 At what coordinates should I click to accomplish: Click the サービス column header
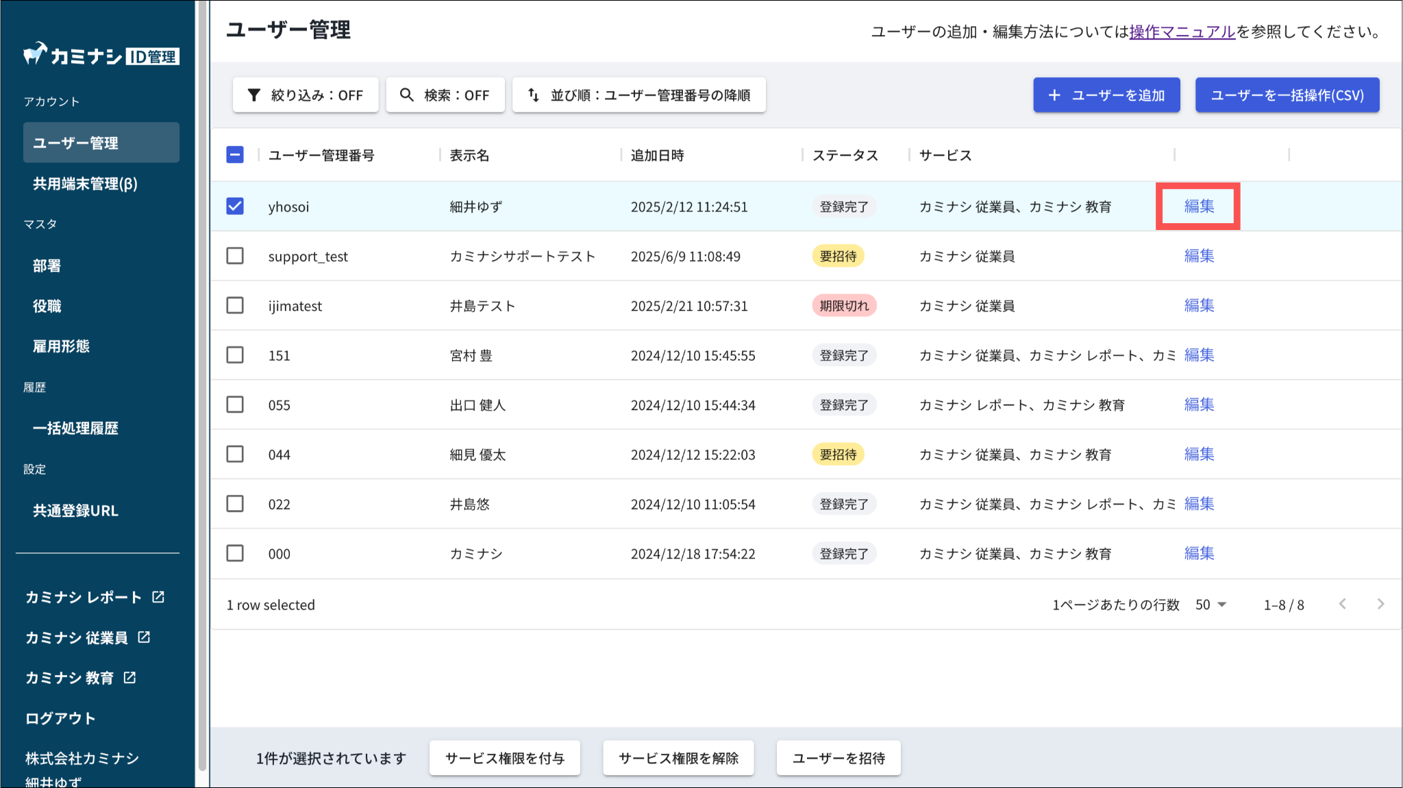point(945,155)
